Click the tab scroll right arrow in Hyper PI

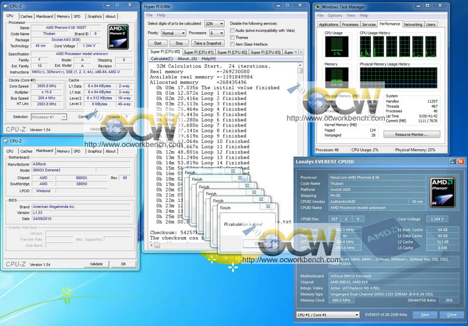pyautogui.click(x=301, y=52)
